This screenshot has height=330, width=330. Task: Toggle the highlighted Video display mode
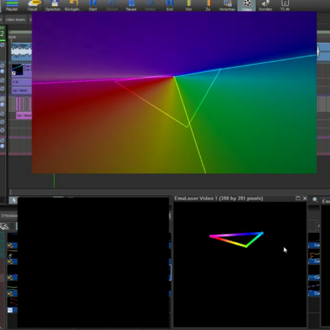pos(247,5)
